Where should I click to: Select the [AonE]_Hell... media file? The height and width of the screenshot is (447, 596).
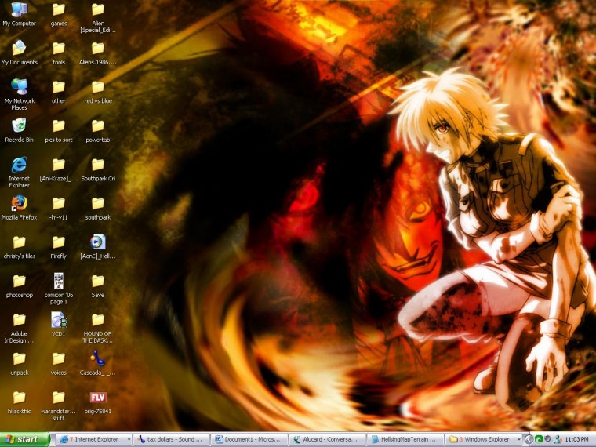[98, 247]
